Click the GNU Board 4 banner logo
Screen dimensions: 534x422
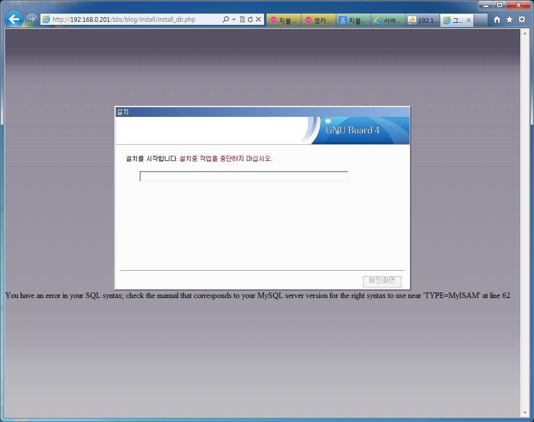(x=352, y=130)
